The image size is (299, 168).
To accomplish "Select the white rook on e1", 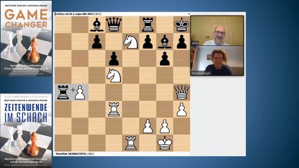I will tap(131, 143).
